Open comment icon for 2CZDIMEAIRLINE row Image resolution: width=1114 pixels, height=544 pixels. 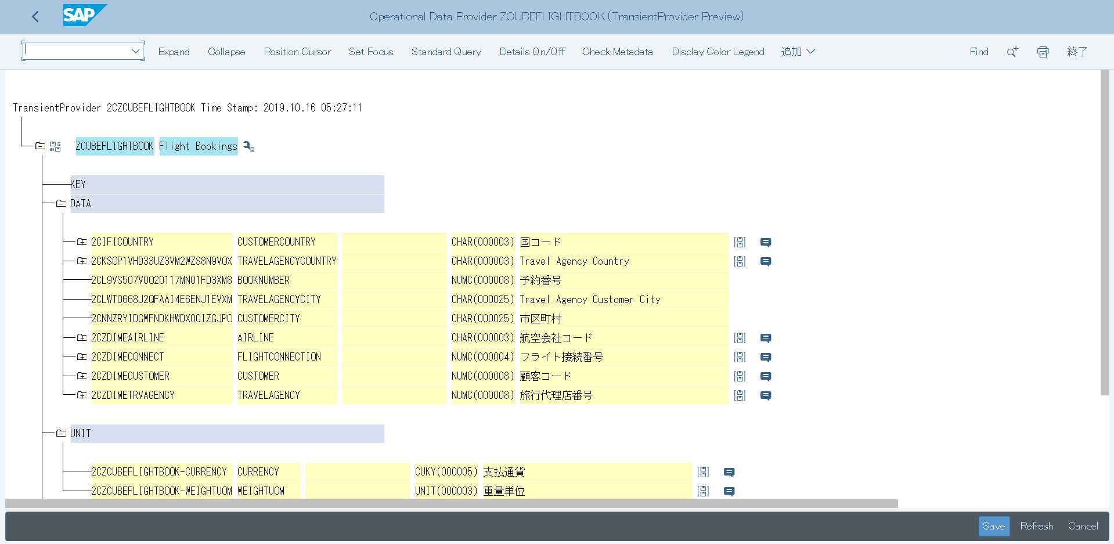point(766,338)
